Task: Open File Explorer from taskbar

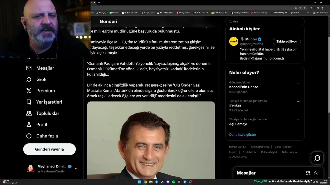Action: click(151, 182)
